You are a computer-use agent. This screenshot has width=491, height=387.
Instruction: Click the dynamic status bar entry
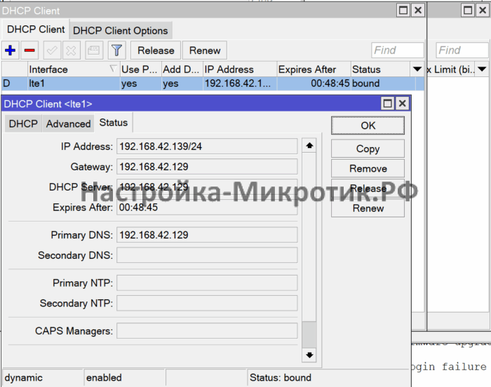click(x=43, y=377)
